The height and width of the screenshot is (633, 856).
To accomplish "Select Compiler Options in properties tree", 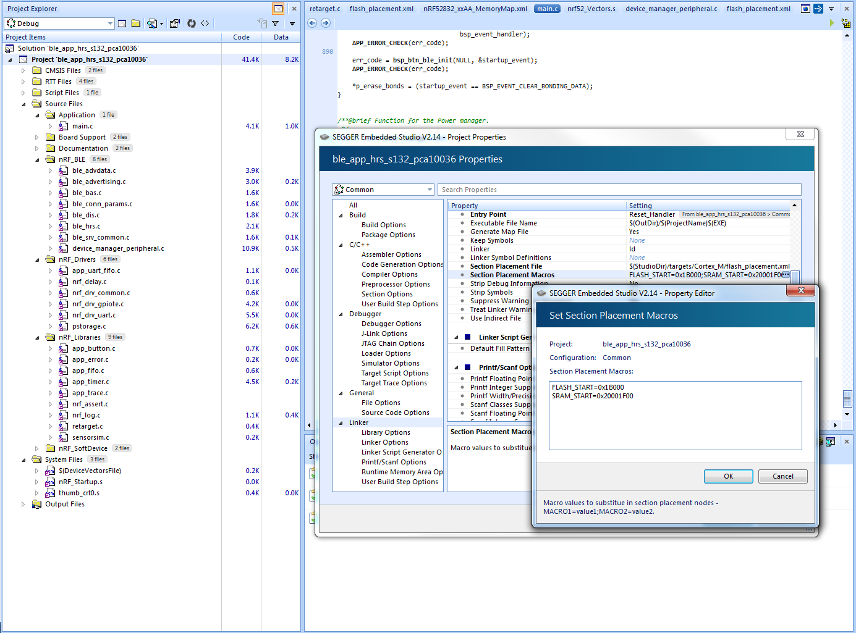I will pos(389,274).
